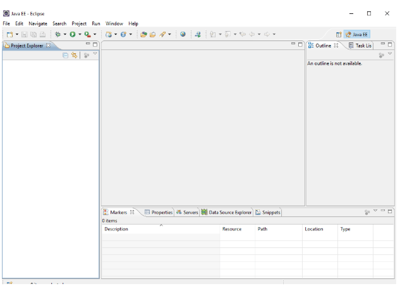Click Collapse All in Project Explorer
400x286 pixels.
[x=65, y=55]
